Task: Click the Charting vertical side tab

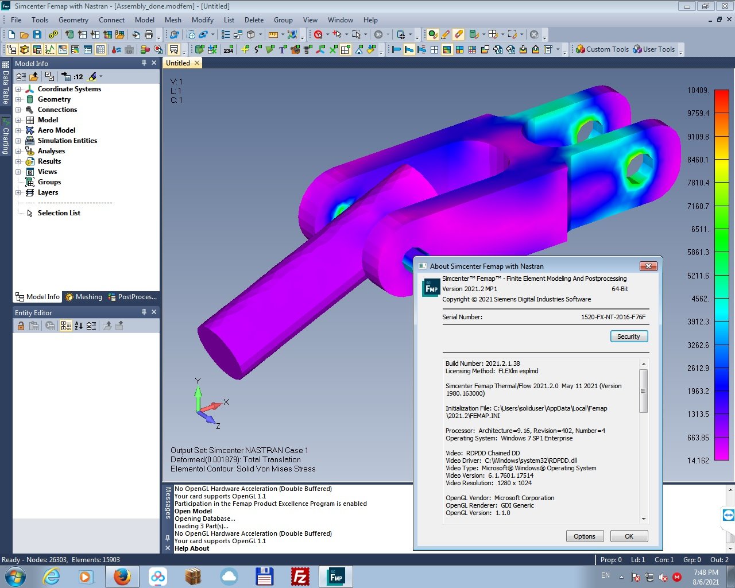Action: coord(6,137)
